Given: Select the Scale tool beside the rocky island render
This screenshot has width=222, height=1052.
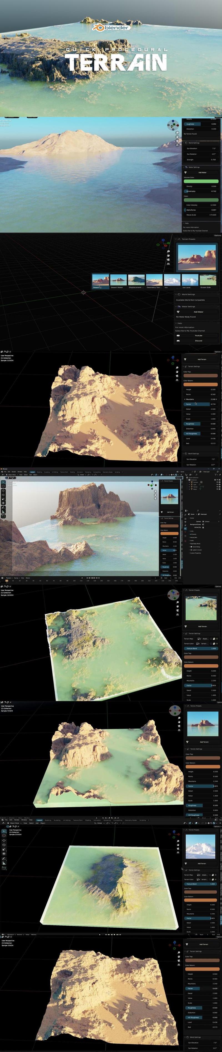Looking at the screenshot, I should point(3,499).
